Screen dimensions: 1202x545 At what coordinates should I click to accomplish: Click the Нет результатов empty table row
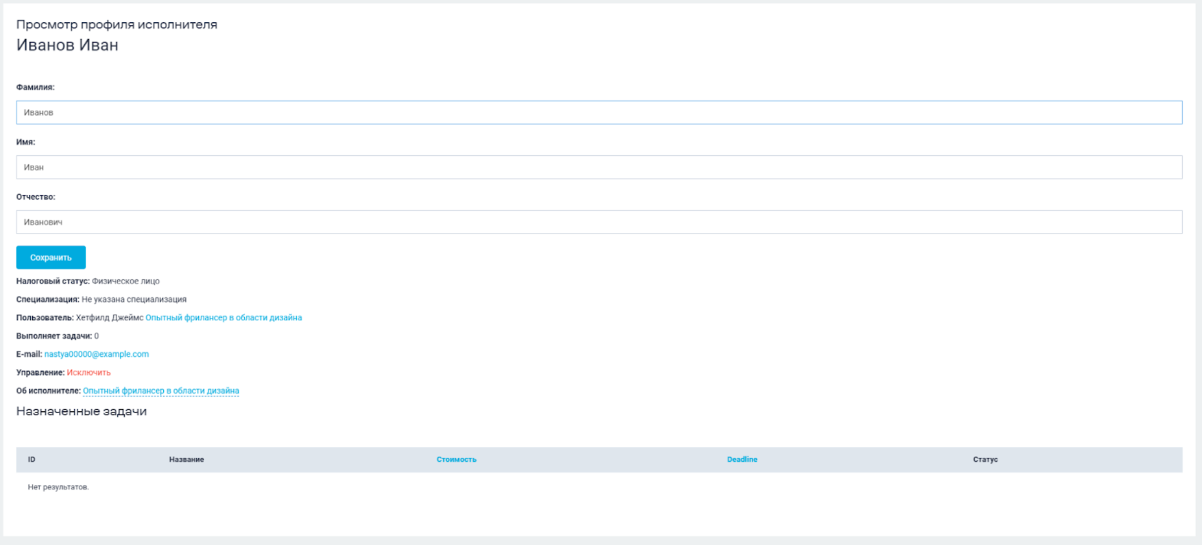click(x=58, y=487)
